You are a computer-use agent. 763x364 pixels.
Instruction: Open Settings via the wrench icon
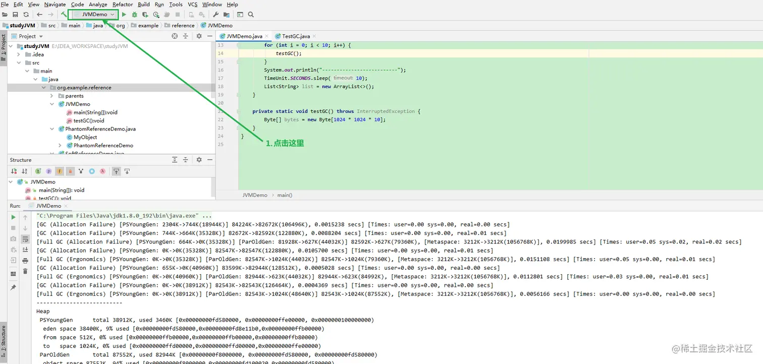(x=215, y=15)
